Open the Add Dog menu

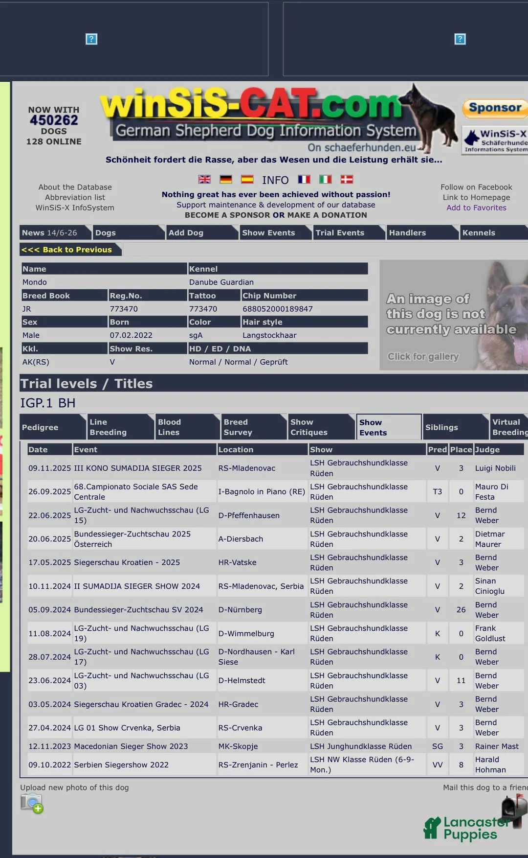coord(202,232)
